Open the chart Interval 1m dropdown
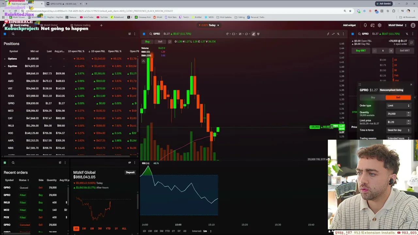The image size is (418, 235). 207,231
